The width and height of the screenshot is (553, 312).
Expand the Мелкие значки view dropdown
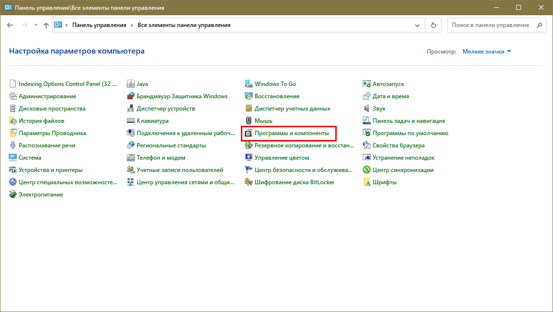(509, 51)
